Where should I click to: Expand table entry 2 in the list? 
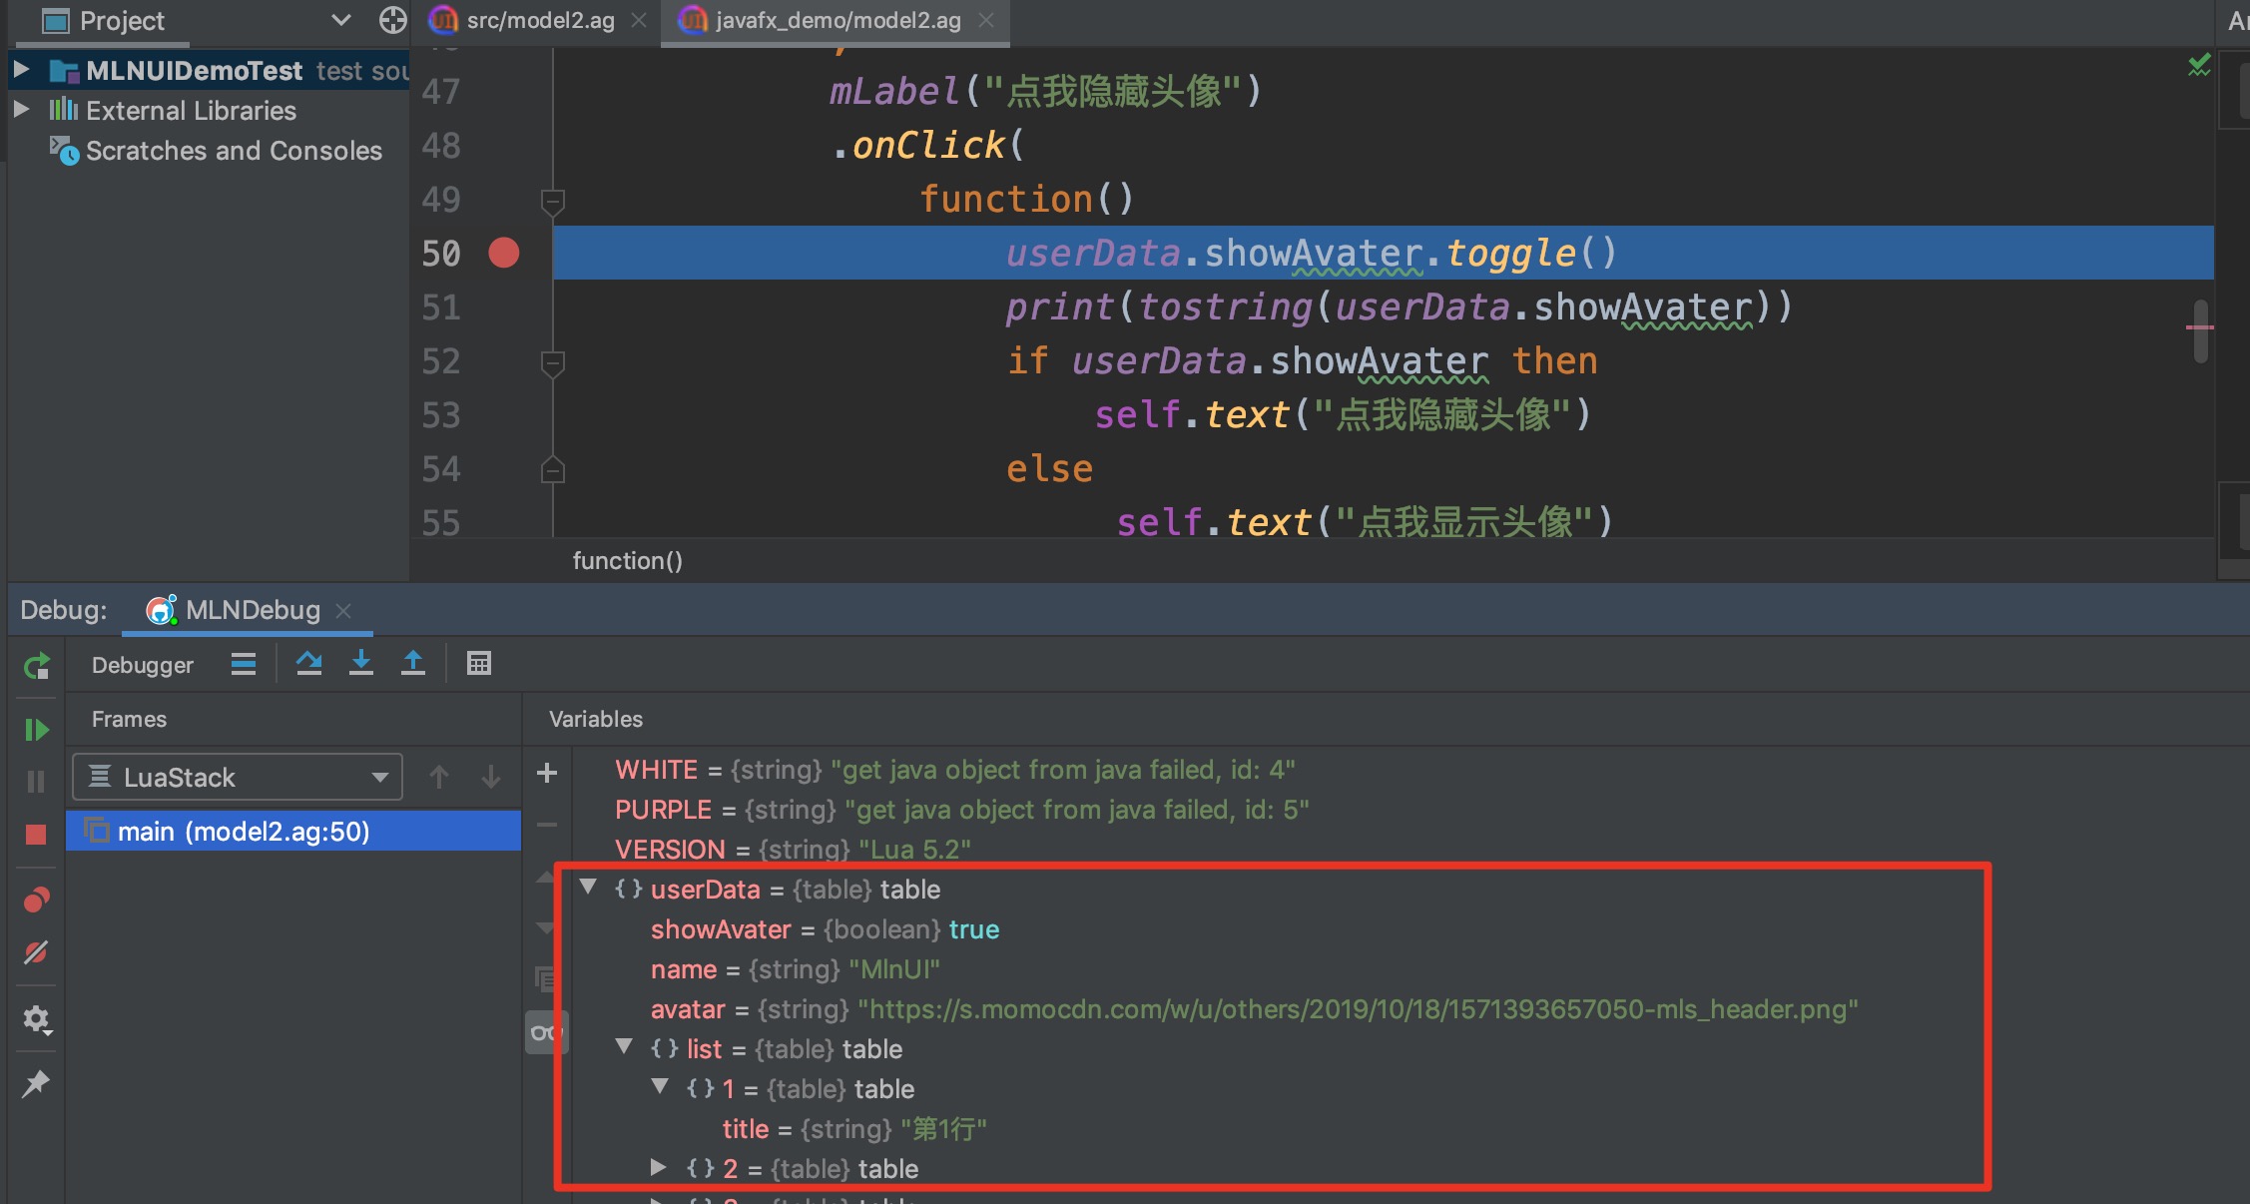click(659, 1167)
